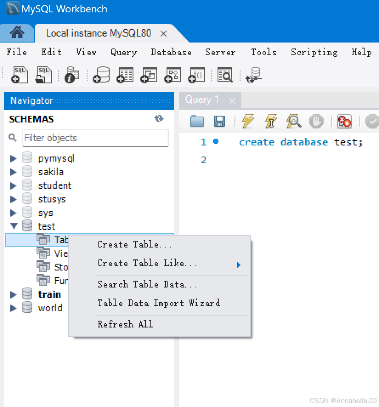Click the world schema label
Viewport: 379px width, 407px height.
pos(50,308)
